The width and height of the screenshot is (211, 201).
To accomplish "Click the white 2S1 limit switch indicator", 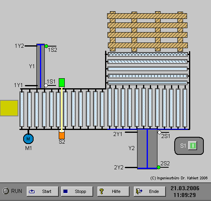I will 159,132.
